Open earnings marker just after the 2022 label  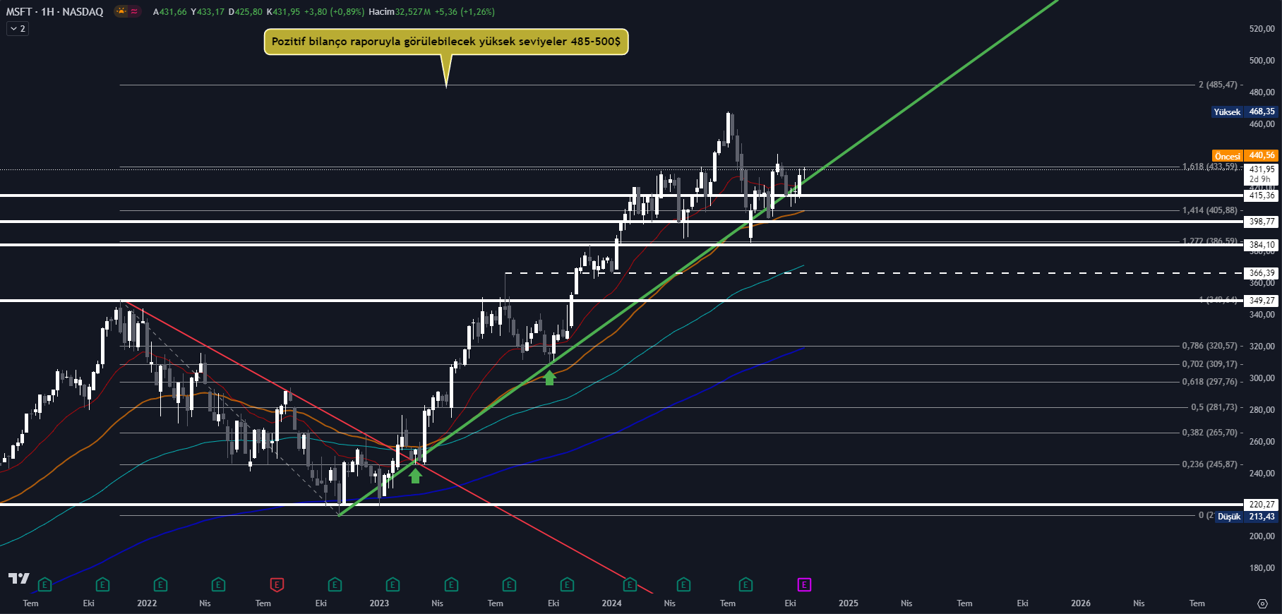coord(160,584)
